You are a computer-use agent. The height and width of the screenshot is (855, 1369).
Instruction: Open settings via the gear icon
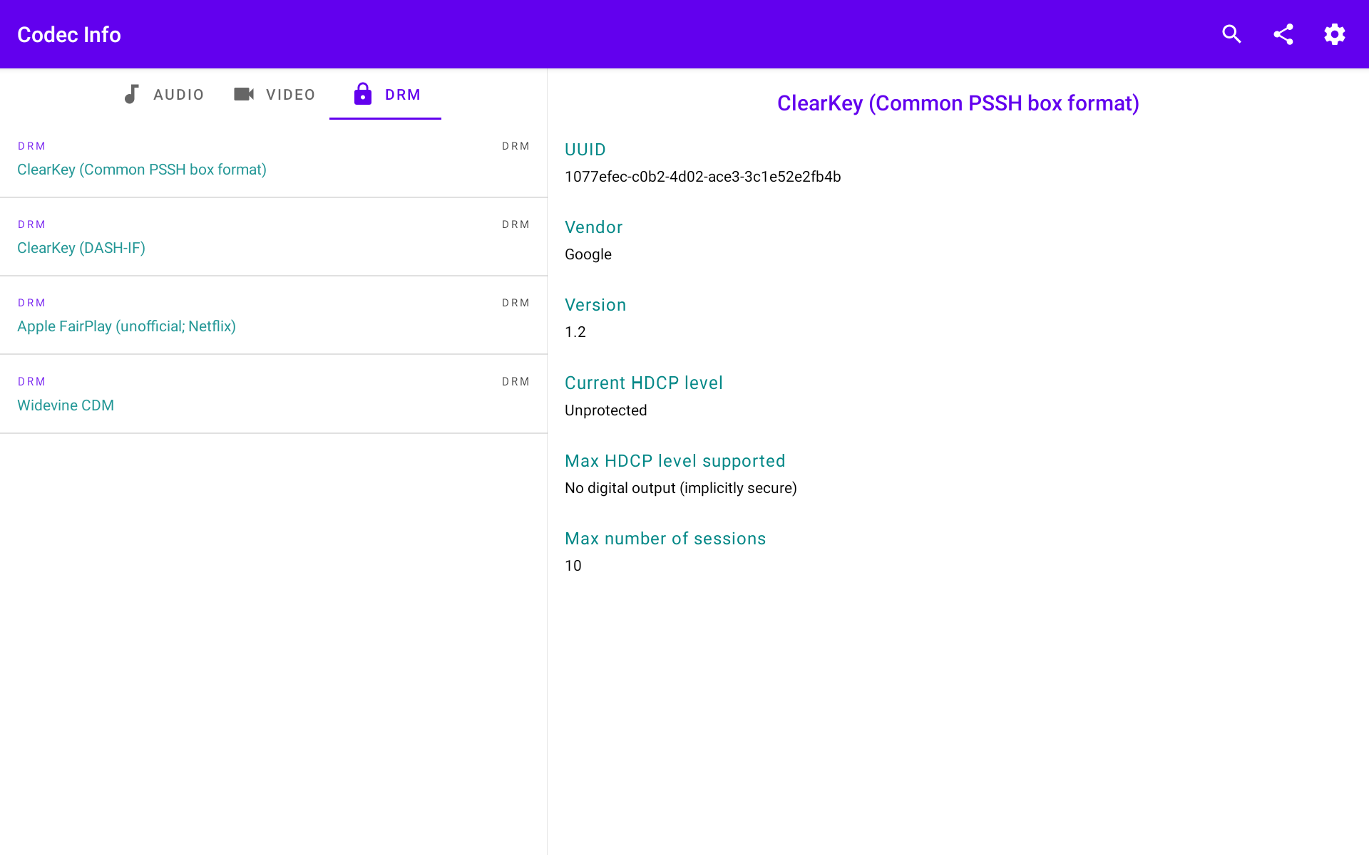tap(1335, 33)
